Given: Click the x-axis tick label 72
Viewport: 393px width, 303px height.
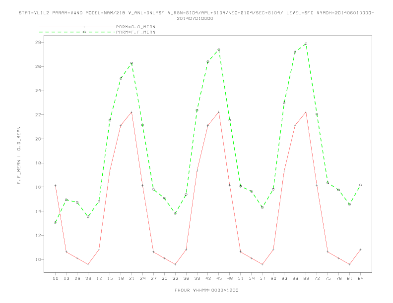Looking at the screenshot, I should click(x=317, y=278).
